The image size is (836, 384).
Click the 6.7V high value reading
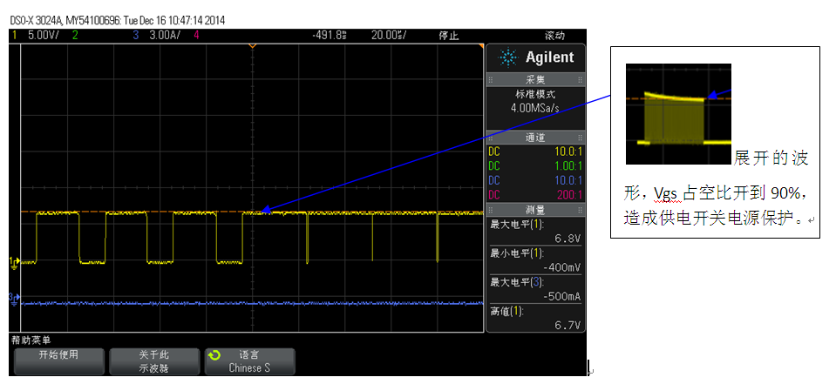coord(568,325)
